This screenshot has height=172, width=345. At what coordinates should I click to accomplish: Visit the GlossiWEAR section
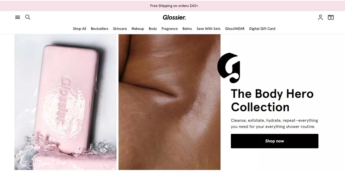pyautogui.click(x=235, y=29)
